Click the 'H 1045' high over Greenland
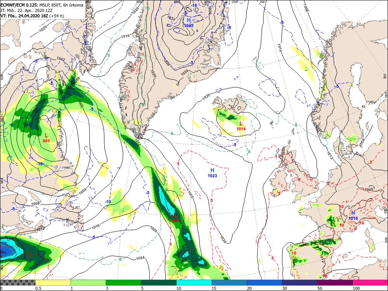 189,22
